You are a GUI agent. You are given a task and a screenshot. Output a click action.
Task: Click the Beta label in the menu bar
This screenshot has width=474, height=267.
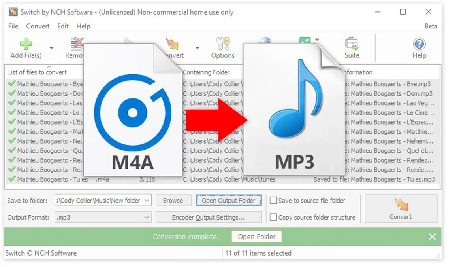[x=431, y=26]
